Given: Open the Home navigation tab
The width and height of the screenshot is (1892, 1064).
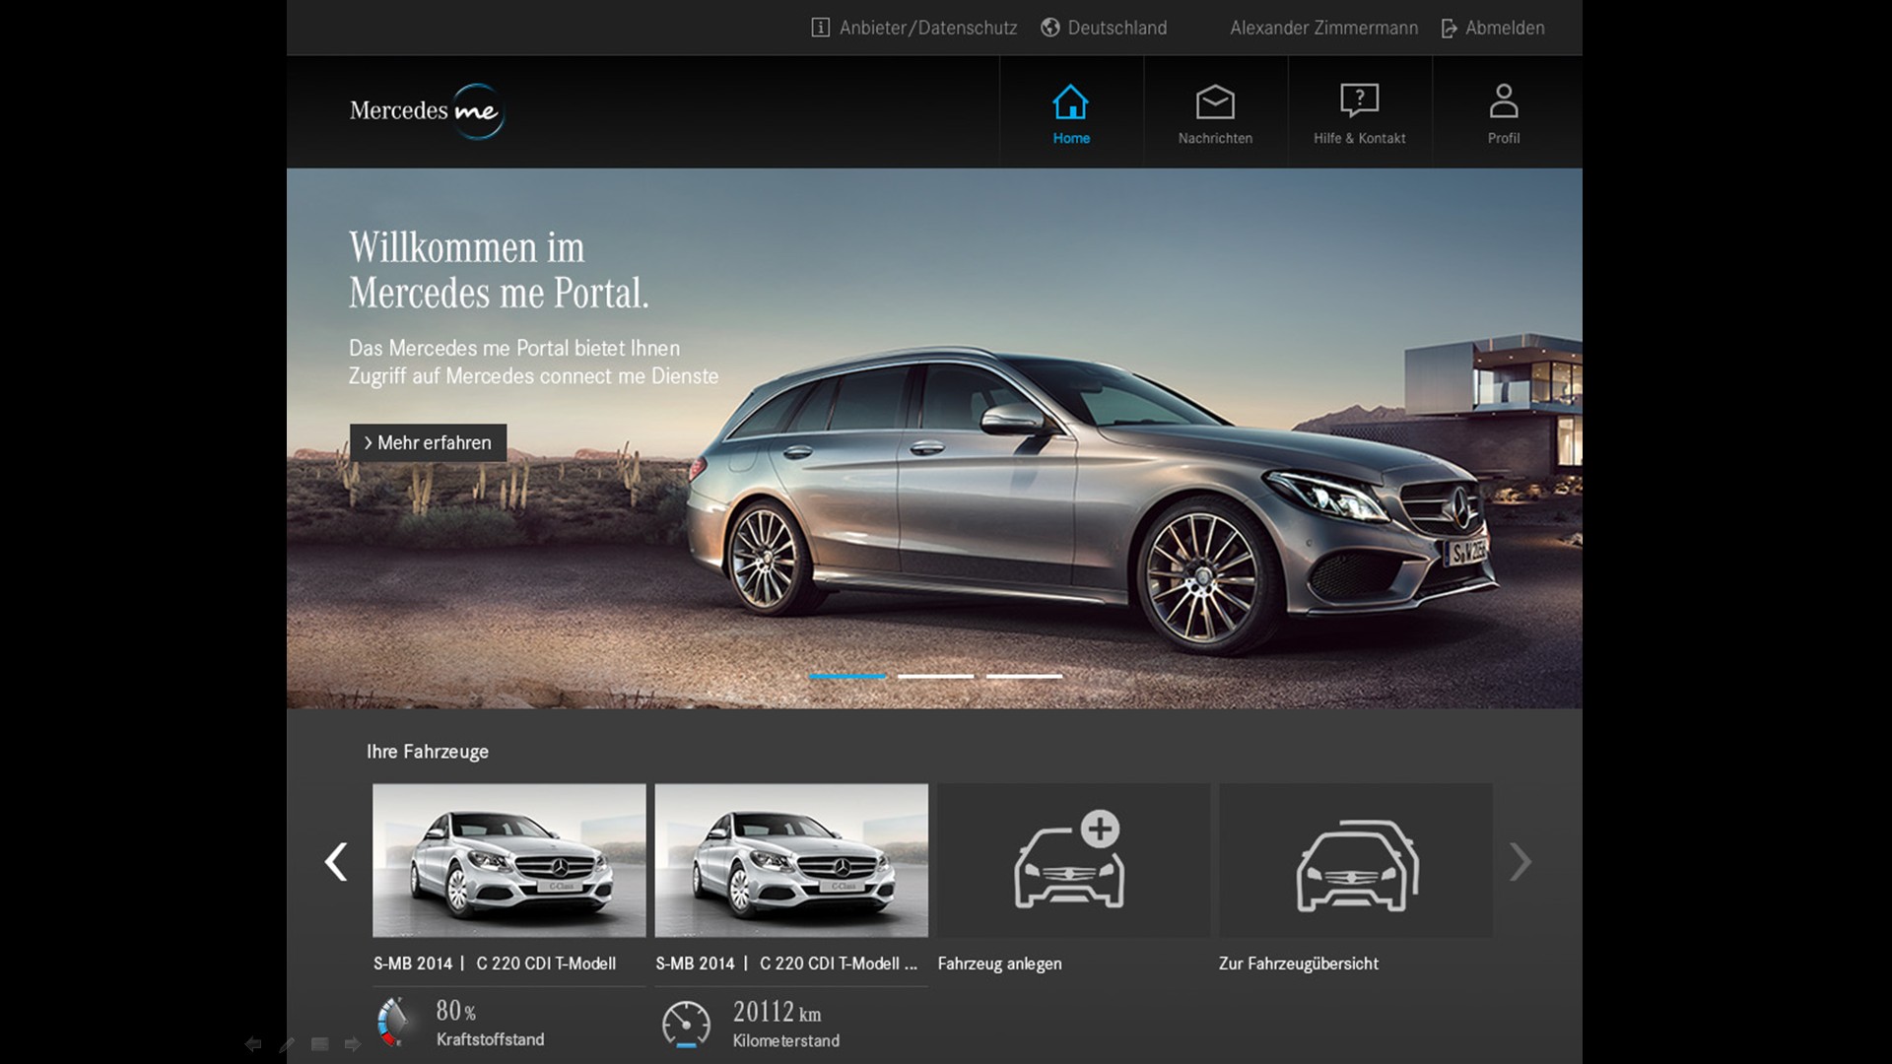Looking at the screenshot, I should click(1071, 114).
